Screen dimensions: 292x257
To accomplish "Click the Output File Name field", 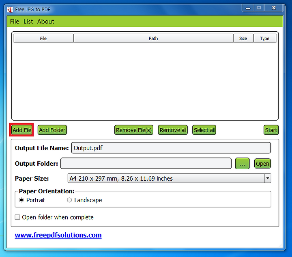I will [x=171, y=148].
